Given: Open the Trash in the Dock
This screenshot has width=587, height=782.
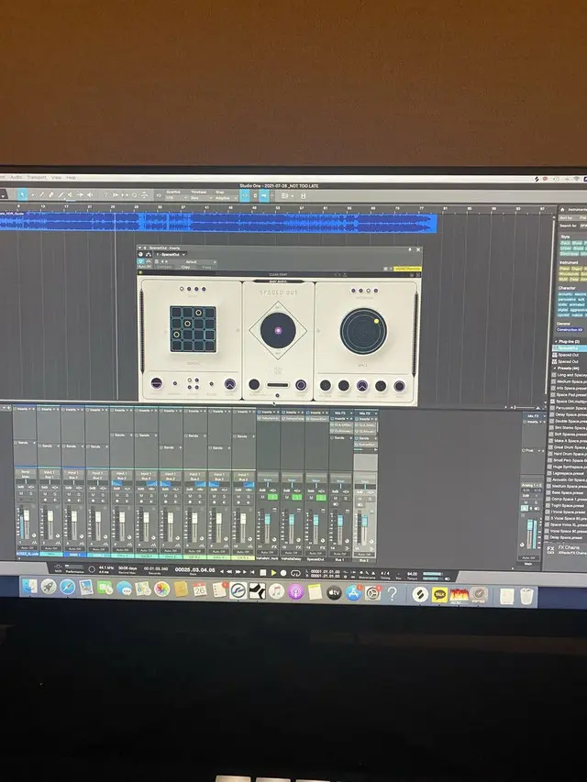Looking at the screenshot, I should click(526, 596).
